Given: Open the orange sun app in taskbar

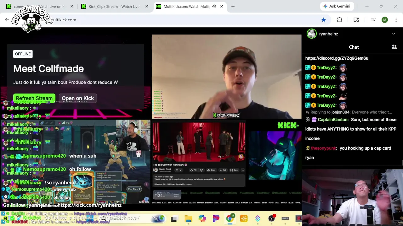Looking at the screenshot, I should [x=244, y=219].
